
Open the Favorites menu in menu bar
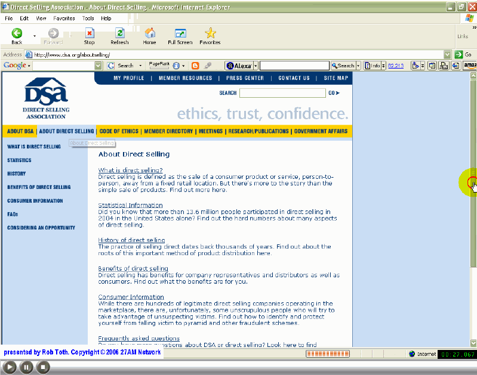point(64,18)
